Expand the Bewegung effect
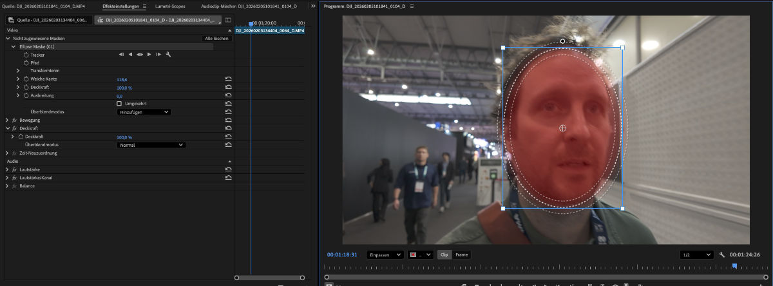 (7, 120)
